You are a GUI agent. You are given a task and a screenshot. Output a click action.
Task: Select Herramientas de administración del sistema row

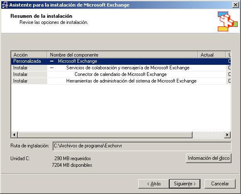click(x=121, y=81)
